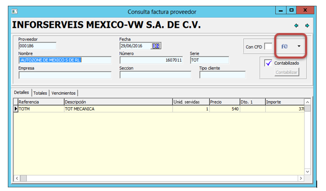
Task: Click the Unid. servidas column header
Action: click(x=191, y=102)
